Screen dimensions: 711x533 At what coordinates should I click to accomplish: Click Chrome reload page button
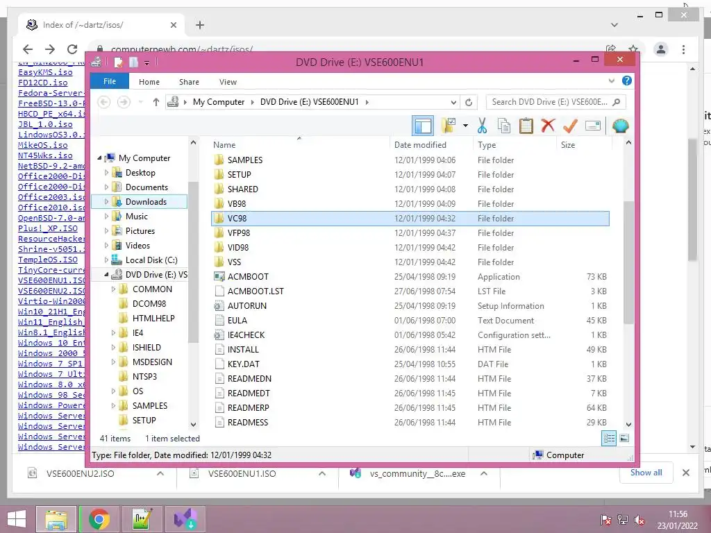point(72,49)
